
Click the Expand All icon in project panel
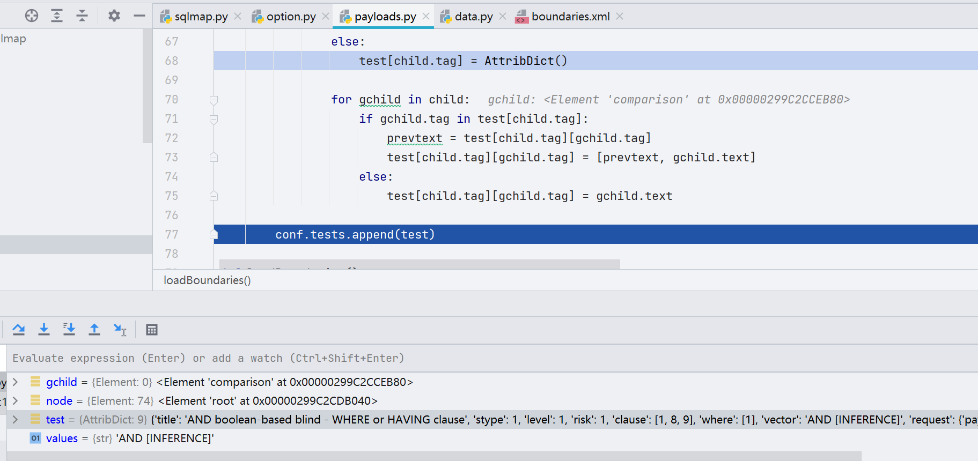57,16
